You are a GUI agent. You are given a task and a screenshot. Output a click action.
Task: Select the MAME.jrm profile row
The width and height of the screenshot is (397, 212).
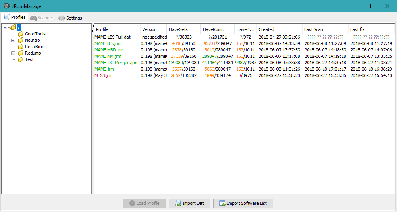(x=244, y=69)
